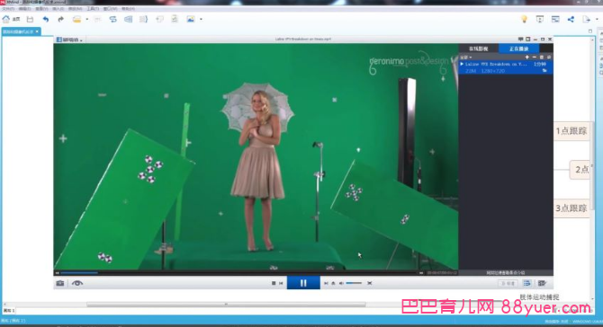
Task: Open the 文件 (File) menu
Action: click(8, 8)
